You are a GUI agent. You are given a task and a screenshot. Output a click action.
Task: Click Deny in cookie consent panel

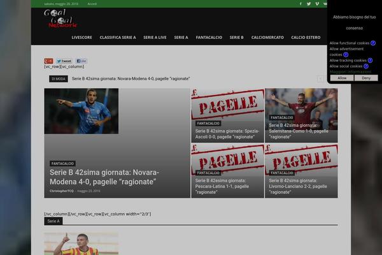[x=366, y=78]
